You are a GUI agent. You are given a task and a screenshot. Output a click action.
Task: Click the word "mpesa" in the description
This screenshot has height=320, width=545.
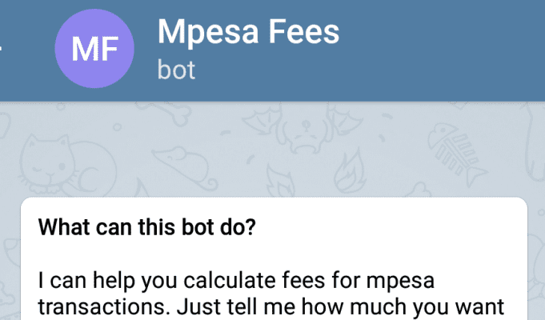point(400,282)
